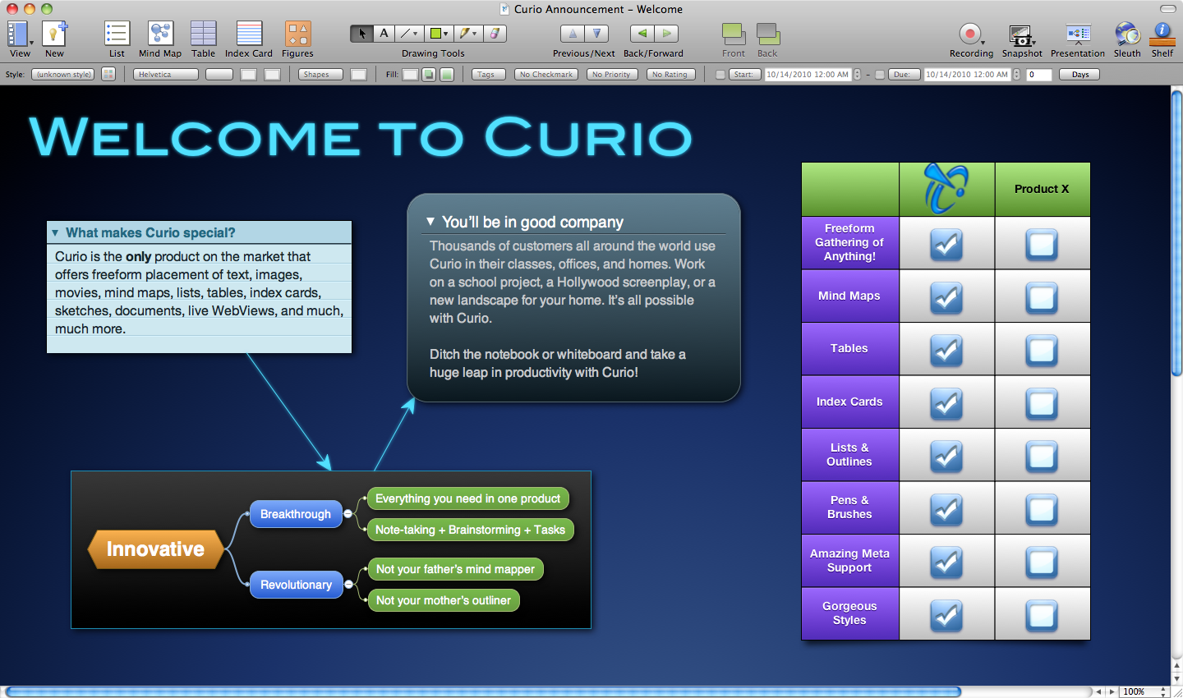Open the Tags dropdown
This screenshot has height=698, width=1183.
tap(489, 74)
